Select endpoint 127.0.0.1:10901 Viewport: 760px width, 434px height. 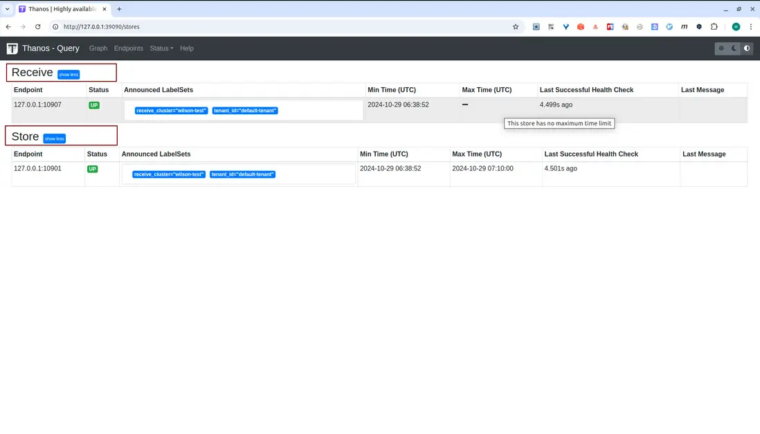38,169
